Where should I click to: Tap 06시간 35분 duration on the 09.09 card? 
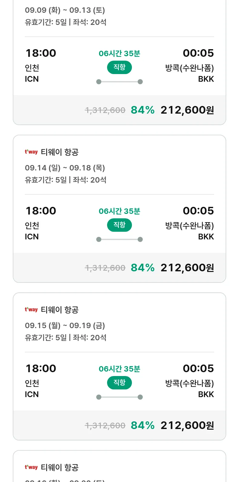[x=119, y=54]
